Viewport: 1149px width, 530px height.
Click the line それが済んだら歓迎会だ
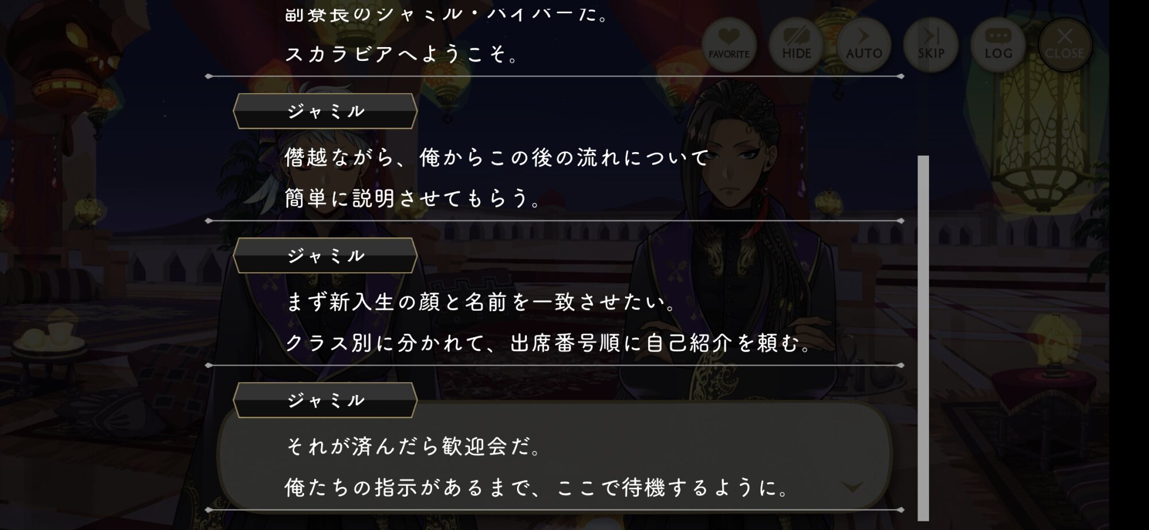[x=412, y=446]
